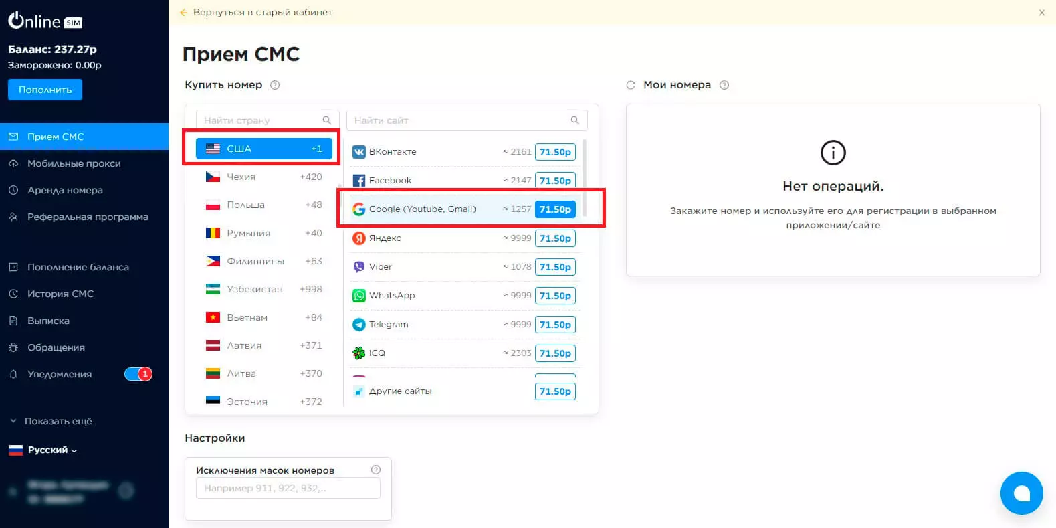Click the Другие сайты icon
The image size is (1056, 528).
click(359, 391)
